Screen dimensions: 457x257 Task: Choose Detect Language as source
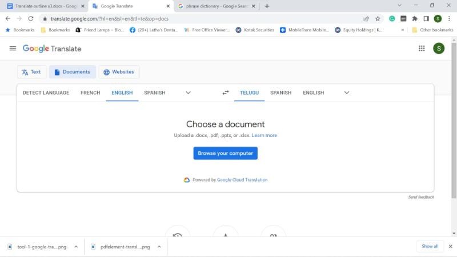(x=46, y=93)
